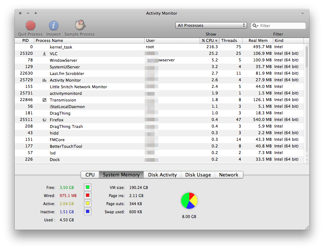This screenshot has height=250, width=324.
Task: Sort by Threads column header
Action: 231,40
